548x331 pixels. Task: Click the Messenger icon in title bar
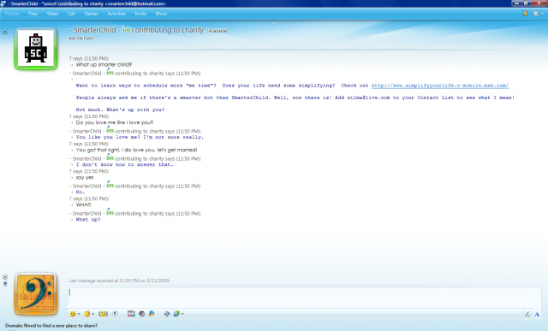[3, 3]
